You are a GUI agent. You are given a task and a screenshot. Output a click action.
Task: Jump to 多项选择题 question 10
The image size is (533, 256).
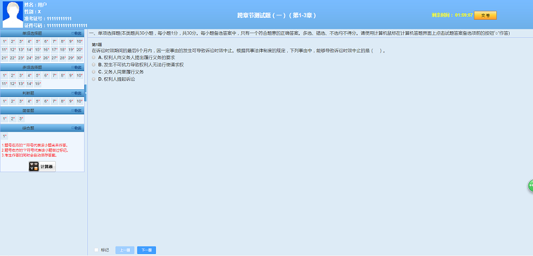coord(79,75)
